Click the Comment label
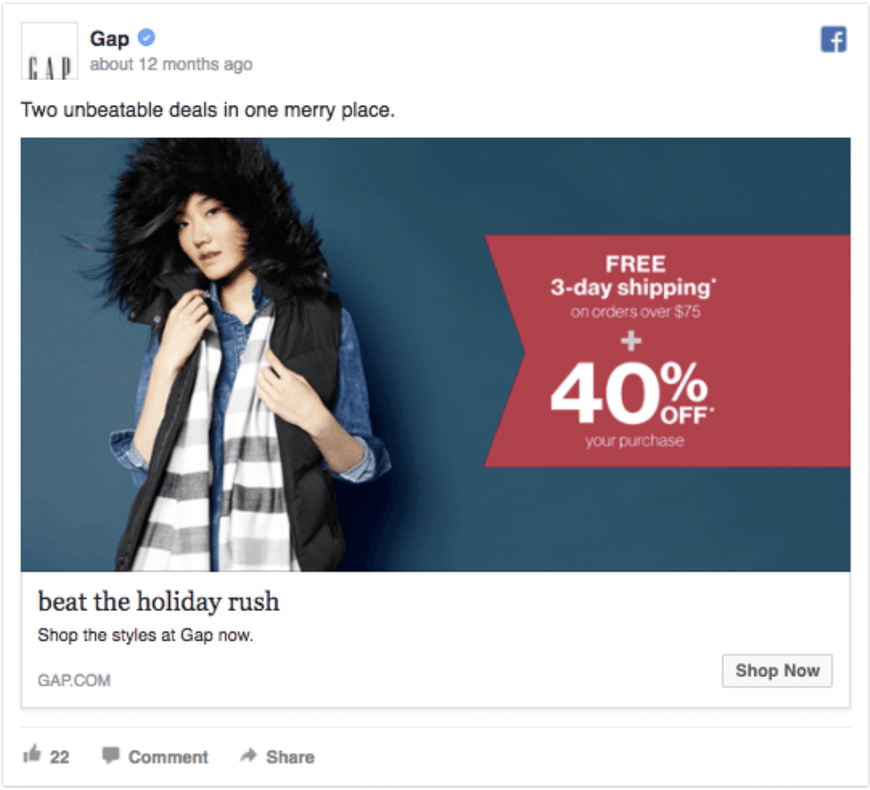Screen dimensions: 870x790 (x=168, y=757)
